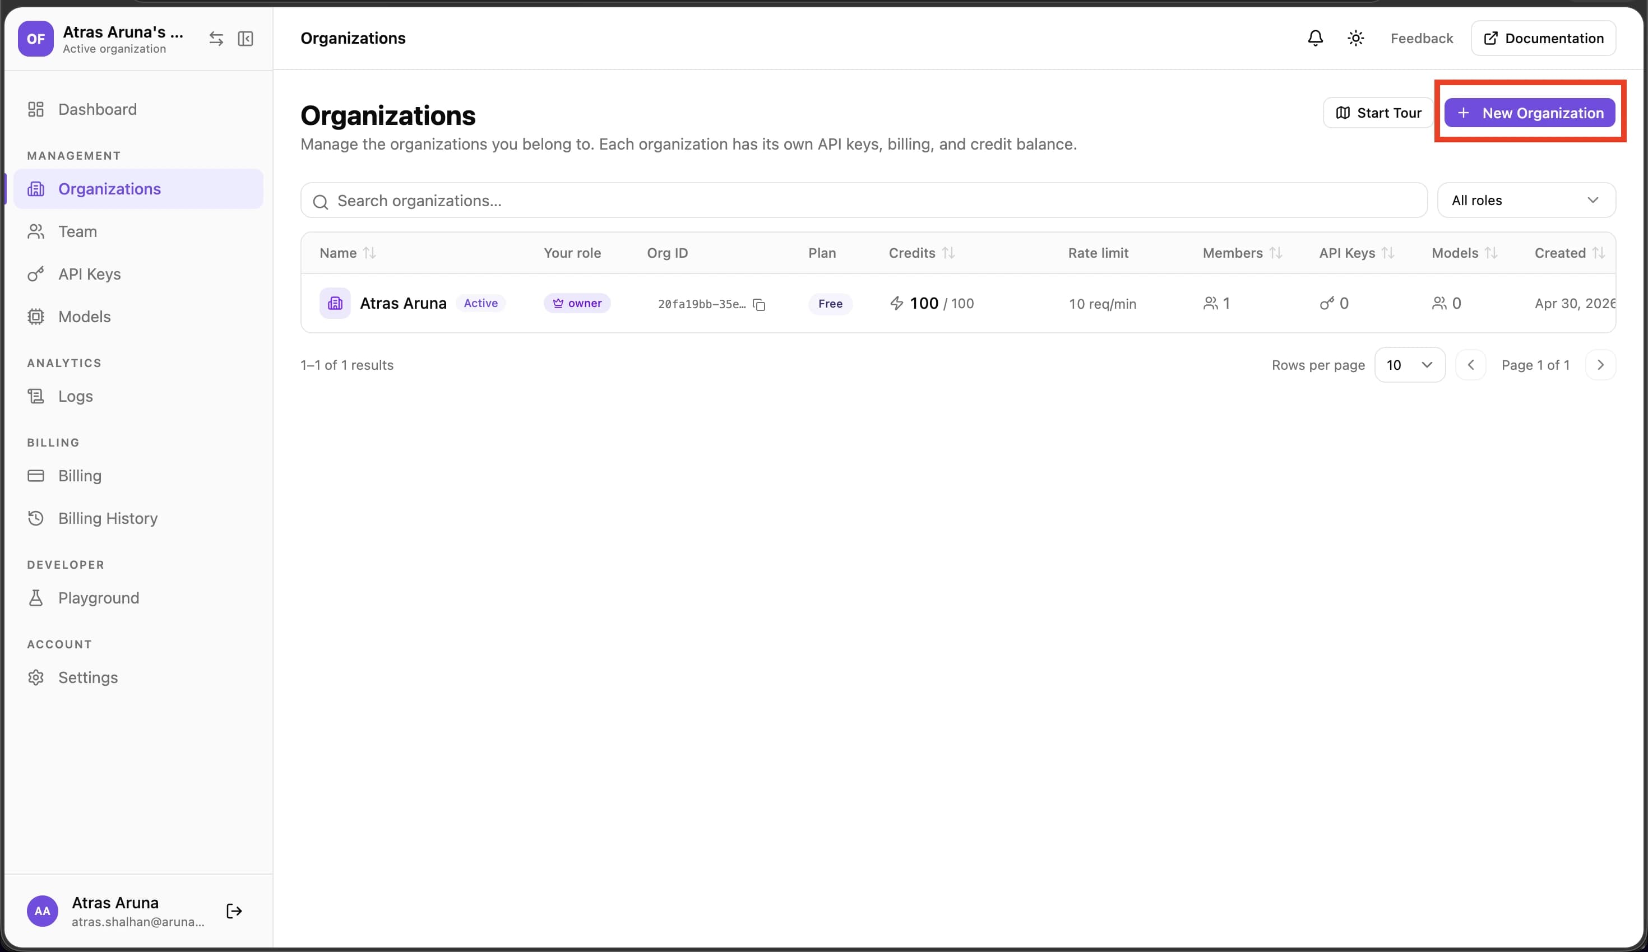
Task: Open Billing History in sidebar
Action: (138, 518)
